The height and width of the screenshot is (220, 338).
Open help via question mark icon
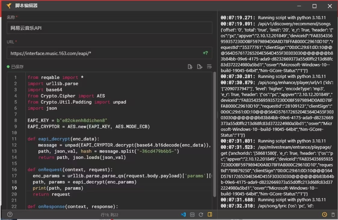click(10, 215)
